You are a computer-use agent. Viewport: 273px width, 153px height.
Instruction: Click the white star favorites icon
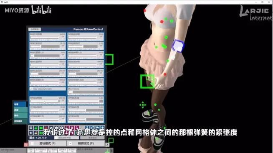coord(31,133)
